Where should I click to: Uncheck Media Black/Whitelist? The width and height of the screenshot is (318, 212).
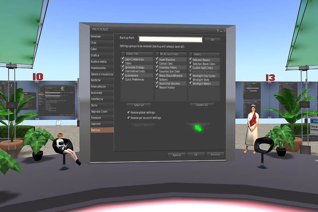pyautogui.click(x=157, y=75)
